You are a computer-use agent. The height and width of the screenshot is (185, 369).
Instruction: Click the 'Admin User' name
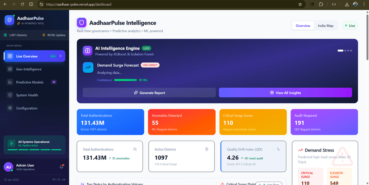point(25,165)
